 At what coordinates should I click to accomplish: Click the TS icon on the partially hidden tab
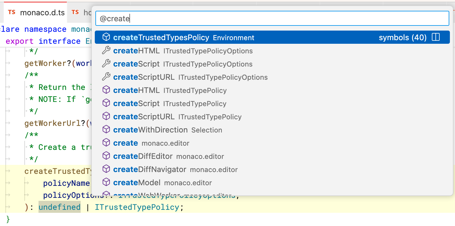click(x=76, y=12)
